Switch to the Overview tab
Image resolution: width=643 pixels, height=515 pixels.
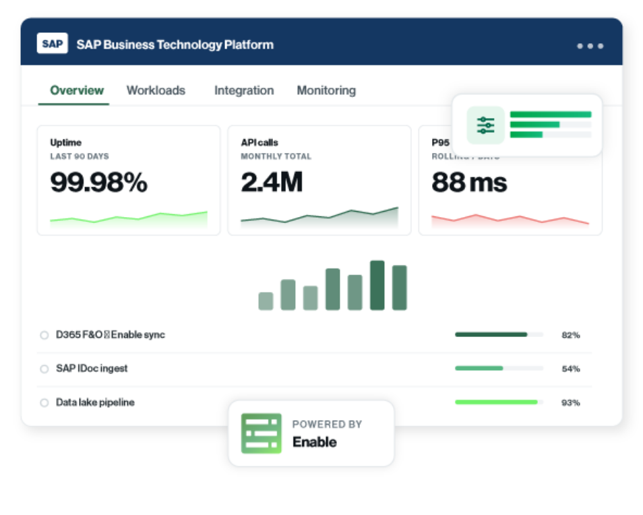pos(77,90)
